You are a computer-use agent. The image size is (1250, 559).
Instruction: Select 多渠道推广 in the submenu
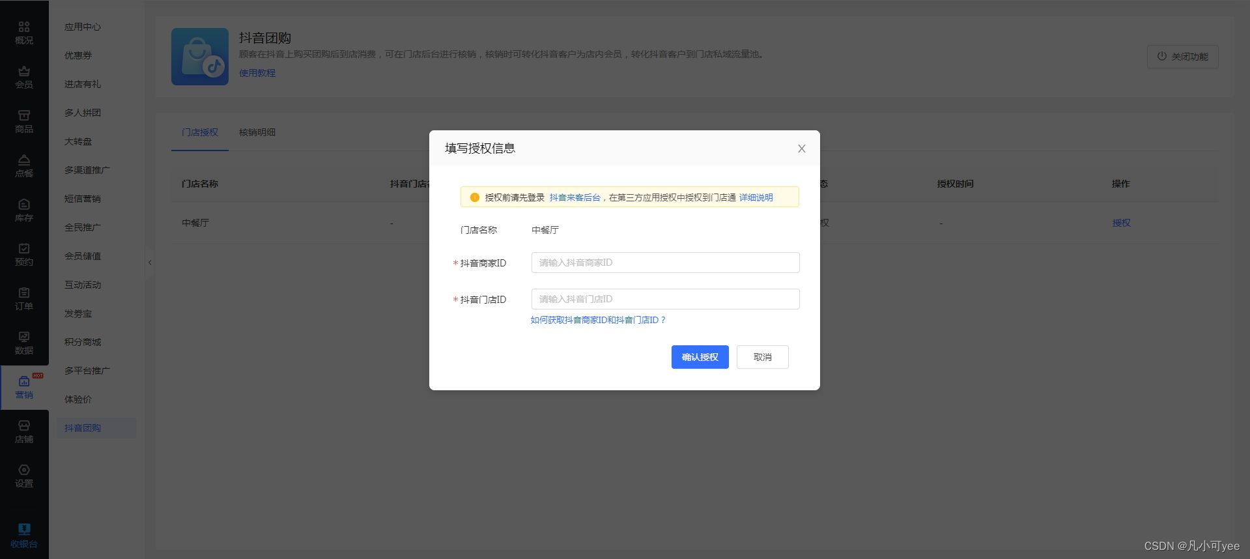87,170
